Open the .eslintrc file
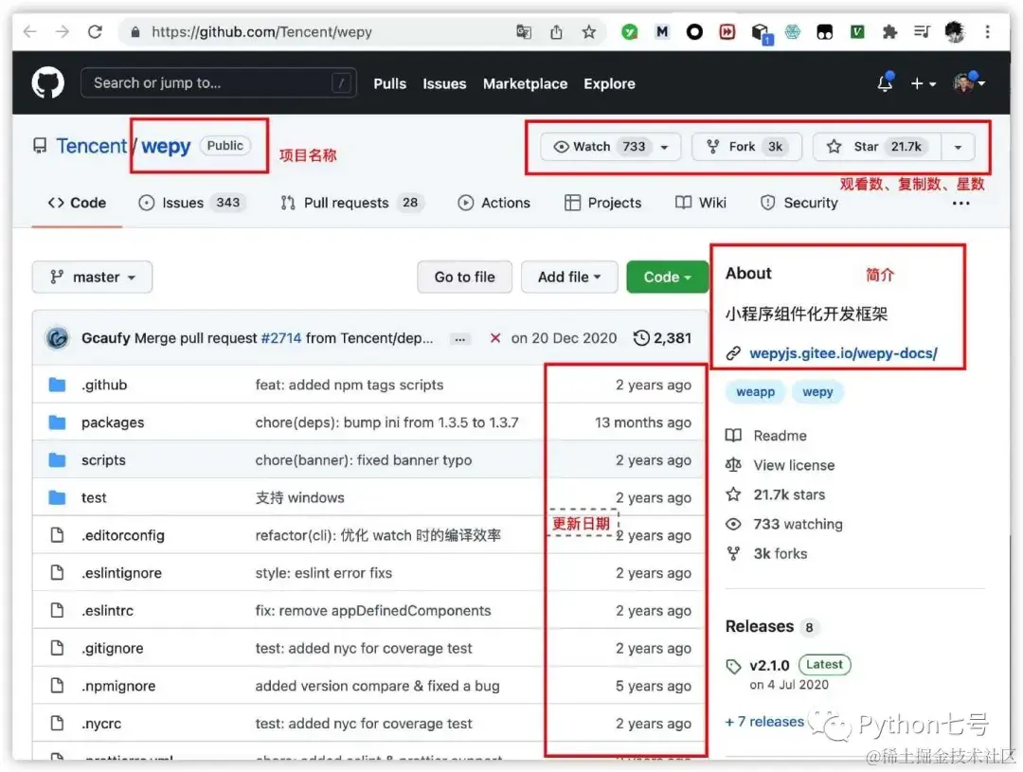 (x=107, y=611)
